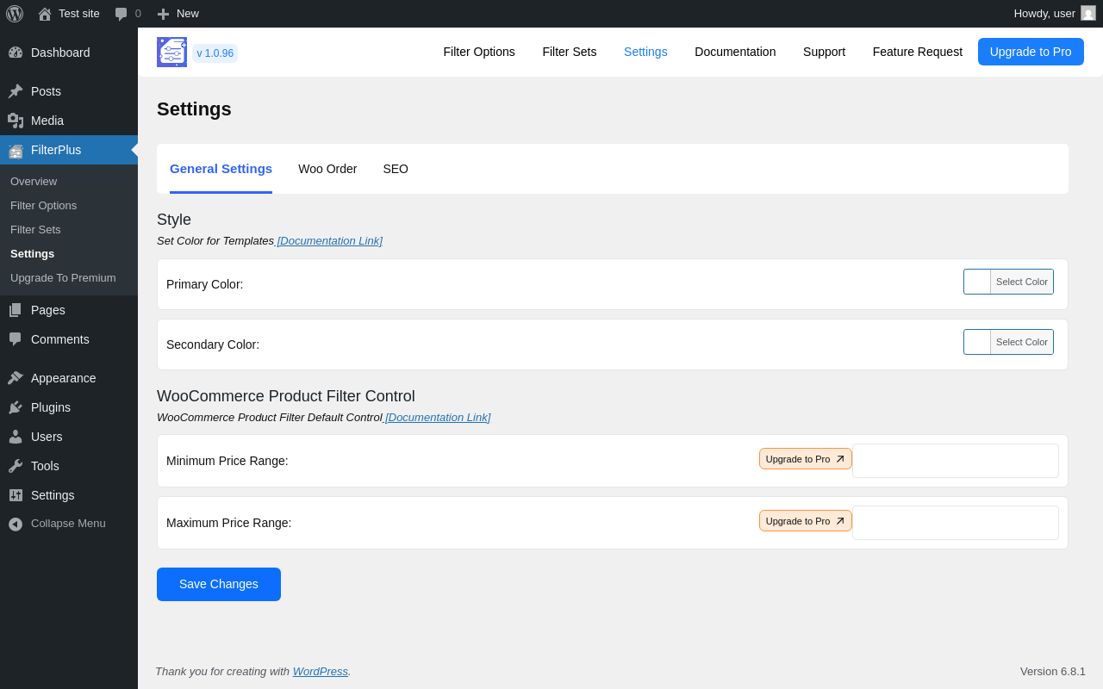Open Upgrade To Premium submenu item
The height and width of the screenshot is (689, 1103).
point(63,277)
